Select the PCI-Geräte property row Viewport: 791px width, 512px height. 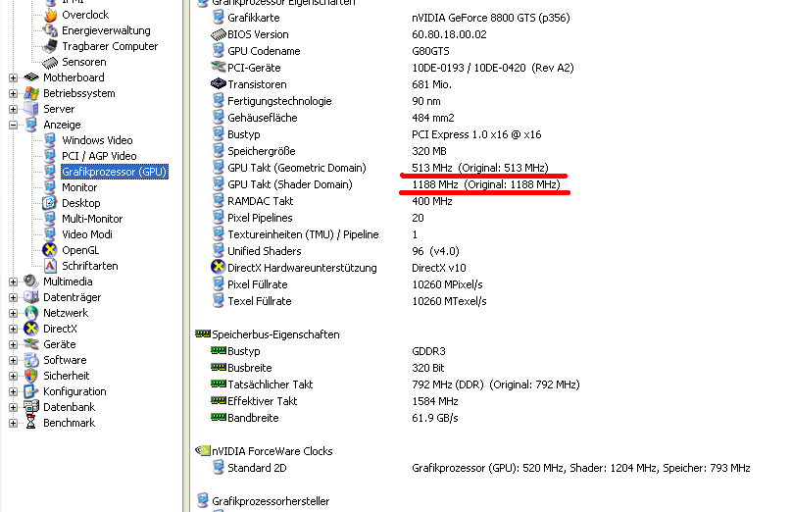click(x=392, y=68)
